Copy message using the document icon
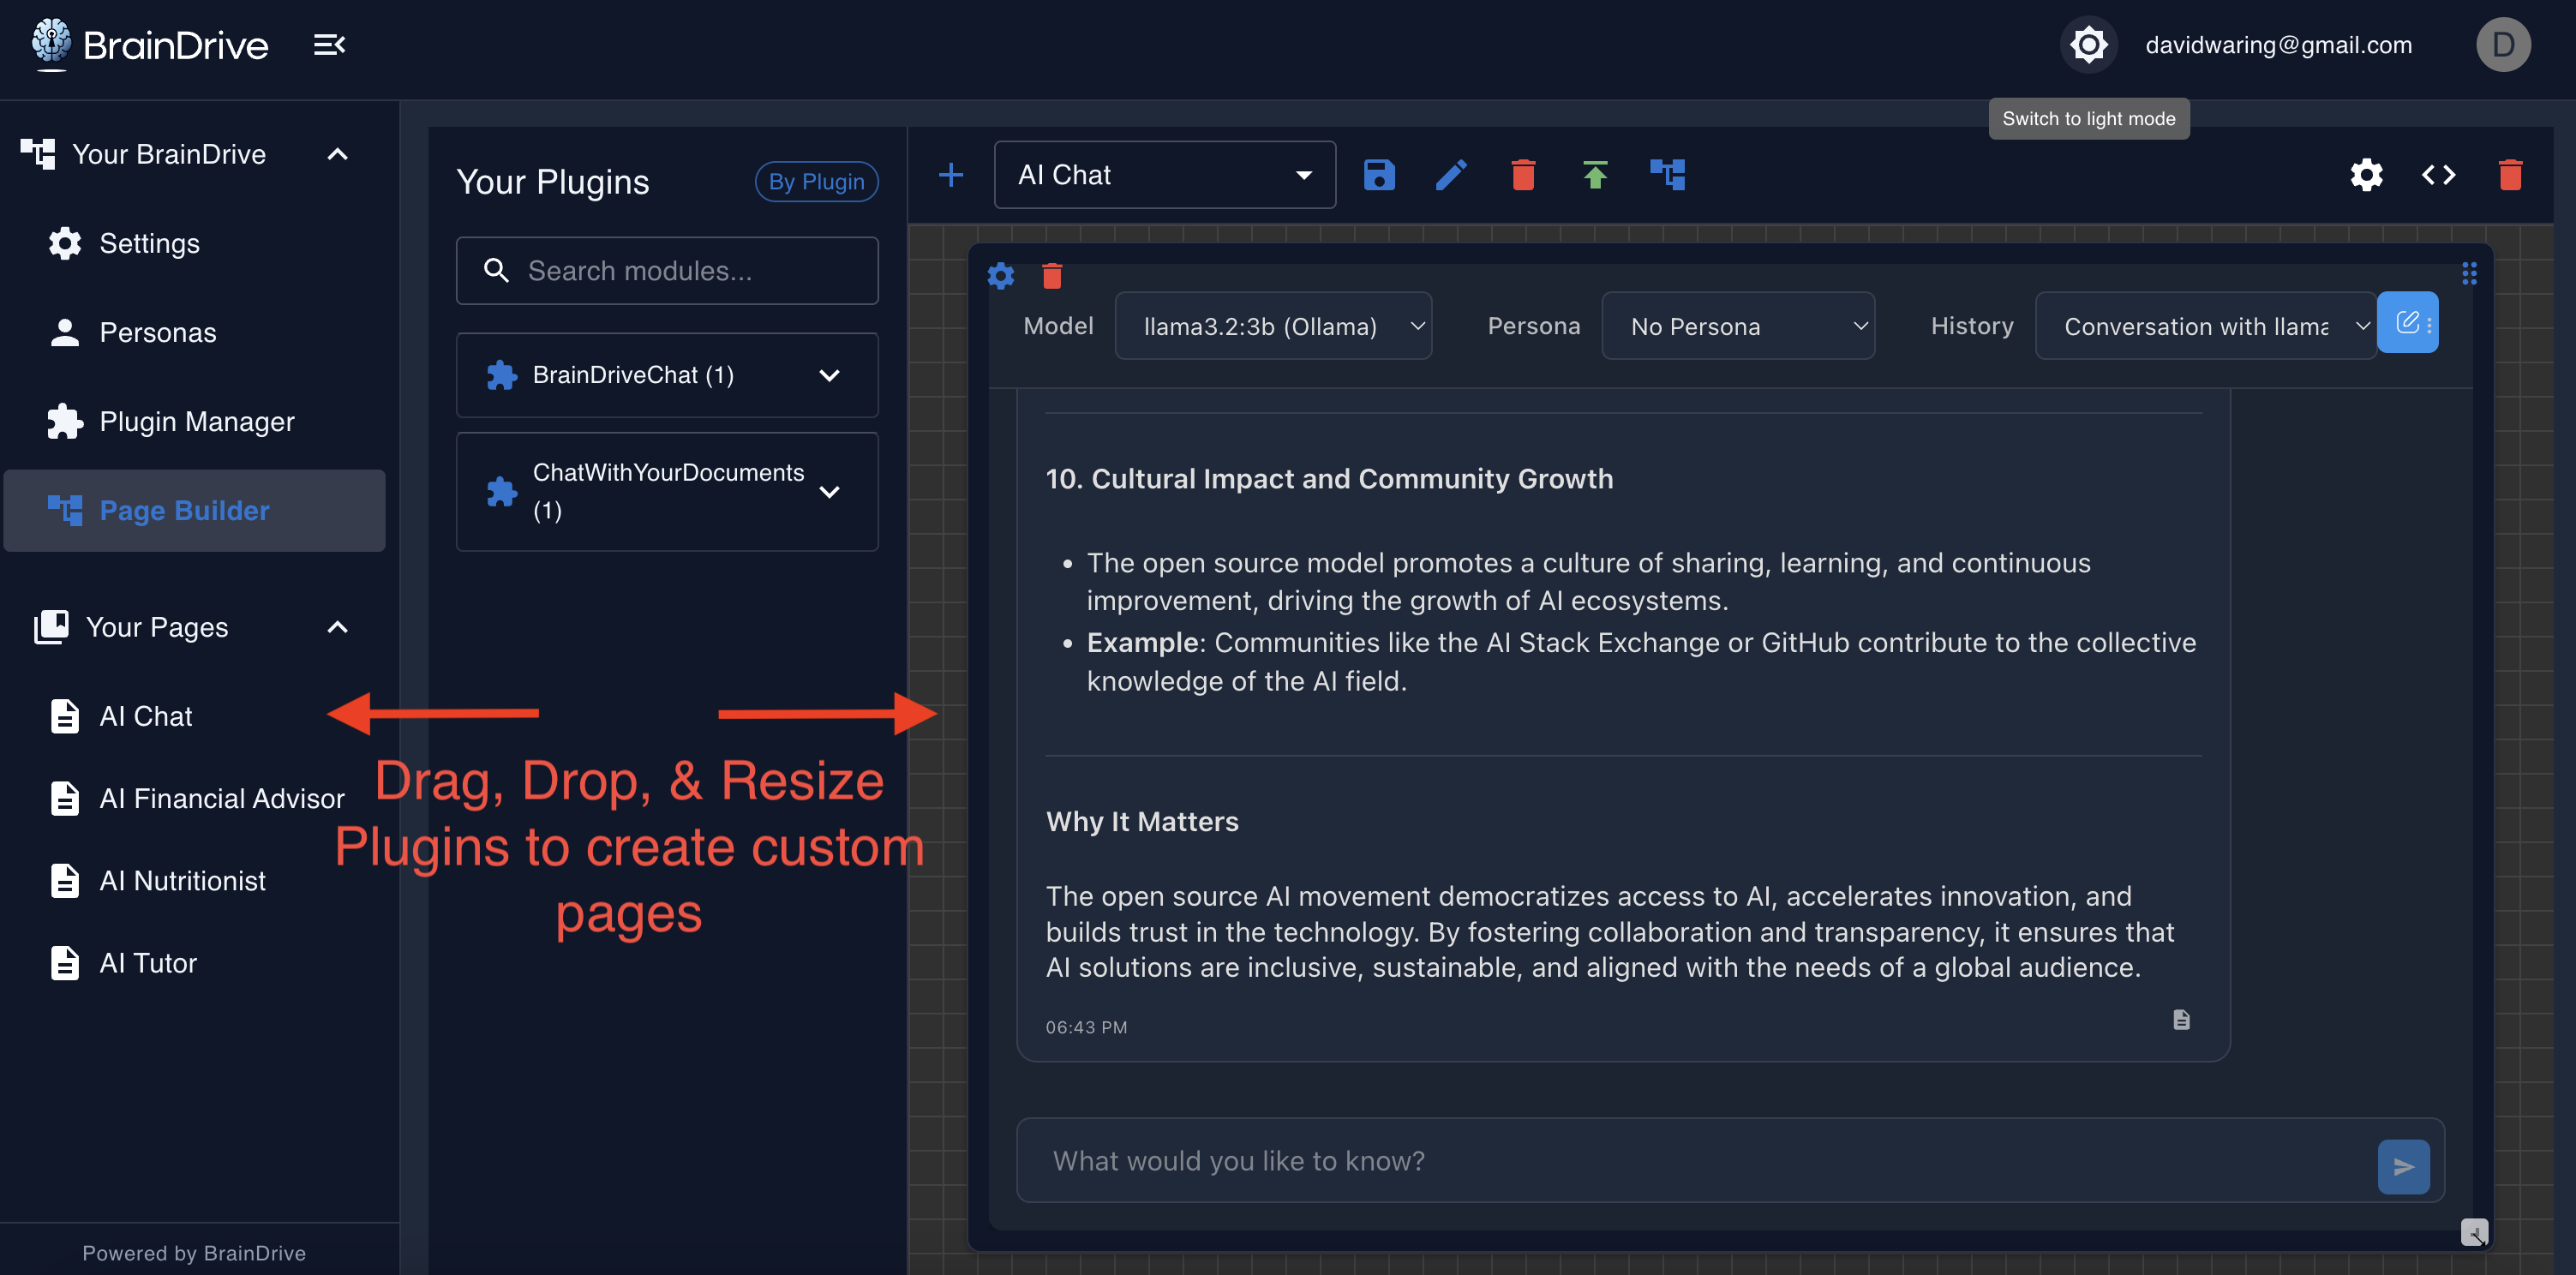2576x1275 pixels. [x=2181, y=1019]
